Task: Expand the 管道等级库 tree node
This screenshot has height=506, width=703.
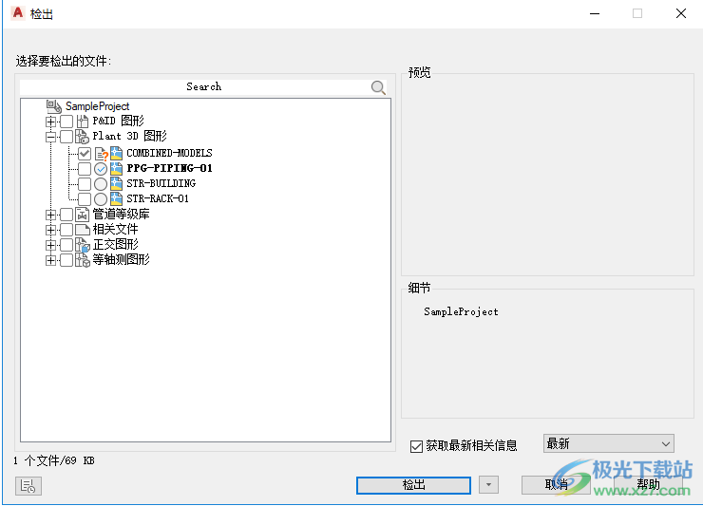Action: click(50, 216)
